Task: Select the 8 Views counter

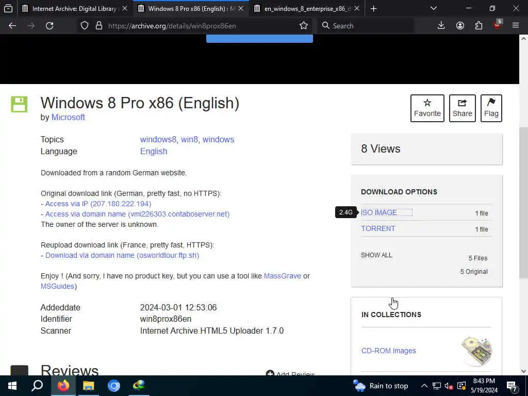Action: (x=381, y=148)
